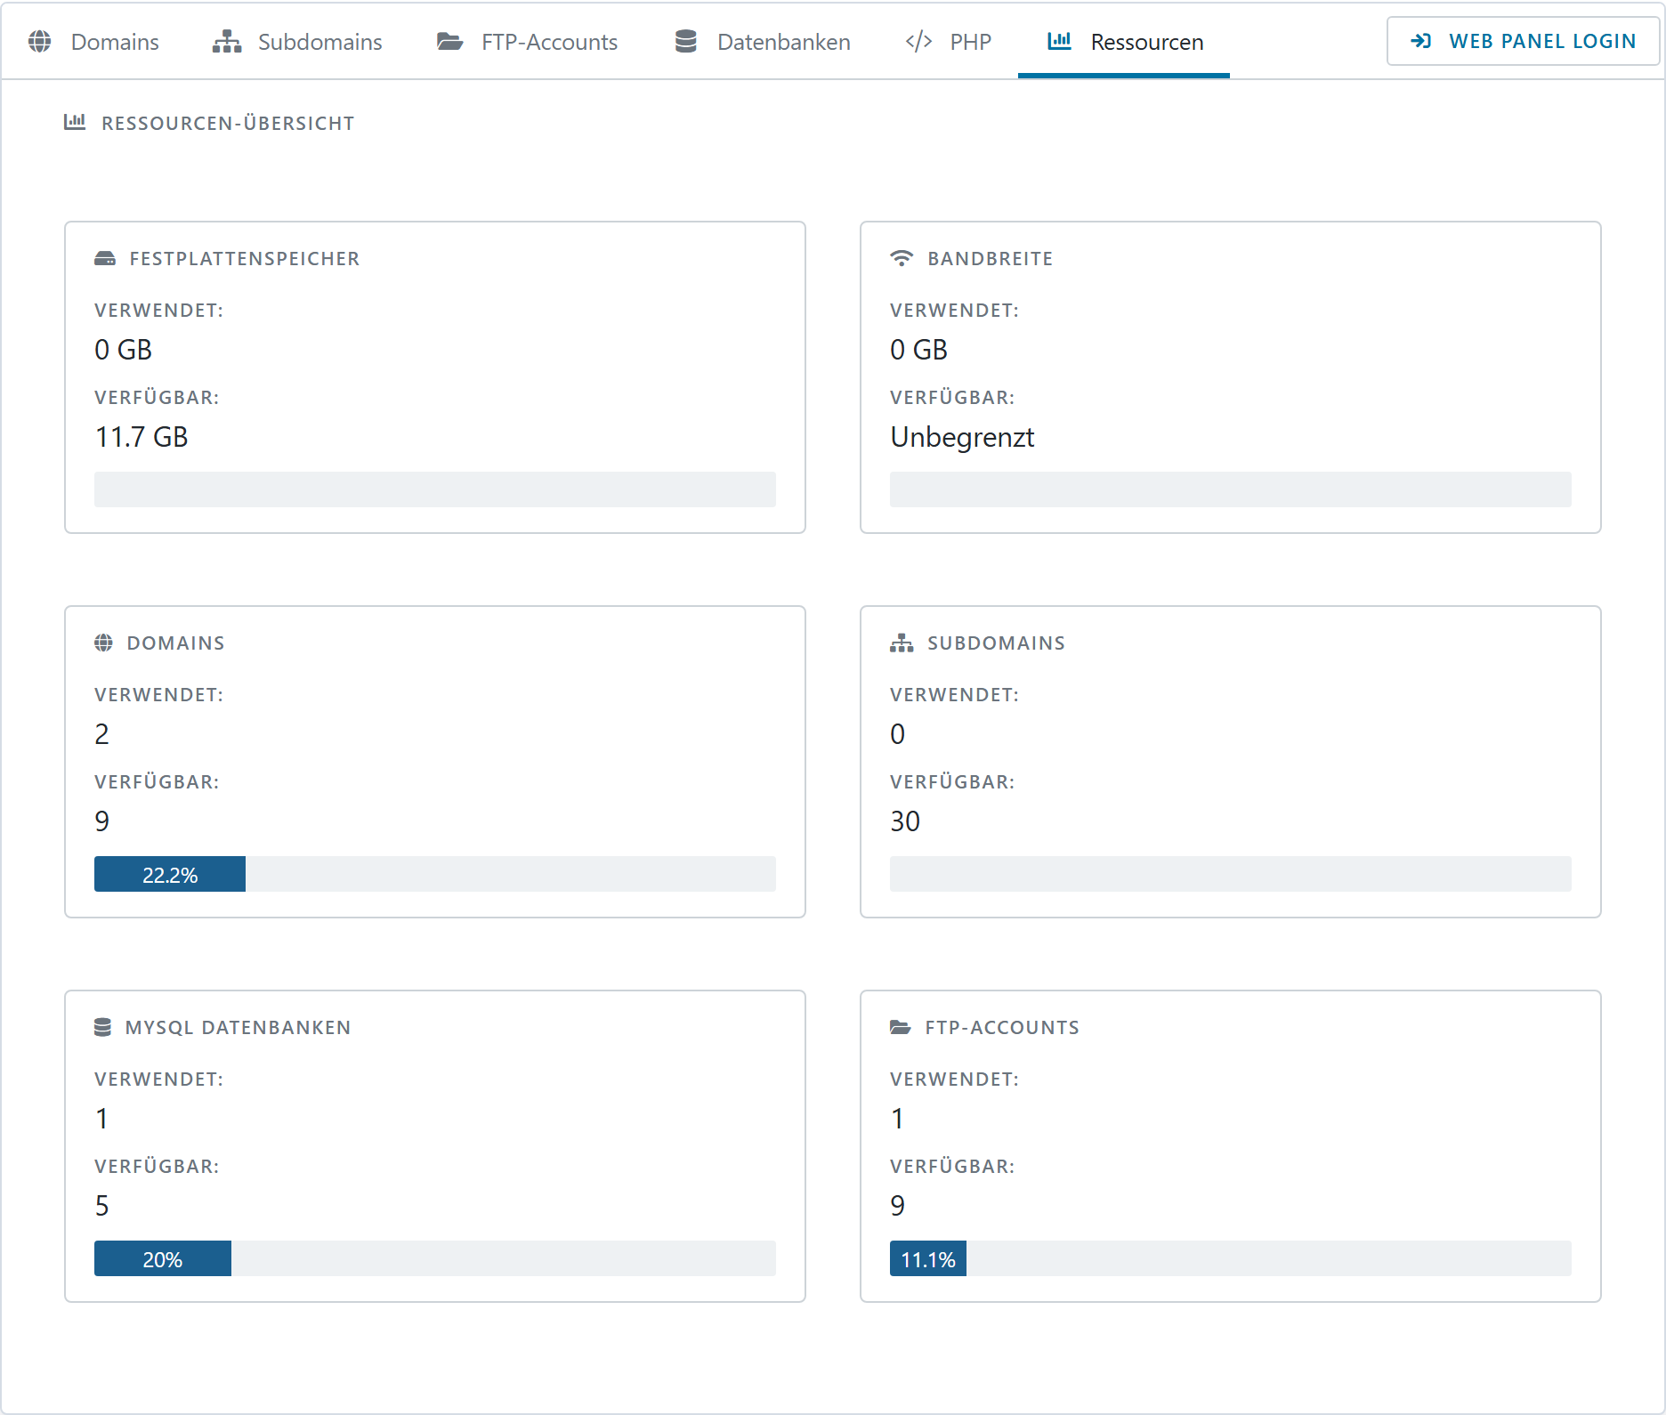Image resolution: width=1666 pixels, height=1415 pixels.
Task: Open the Datenbanken tab
Action: tap(763, 42)
